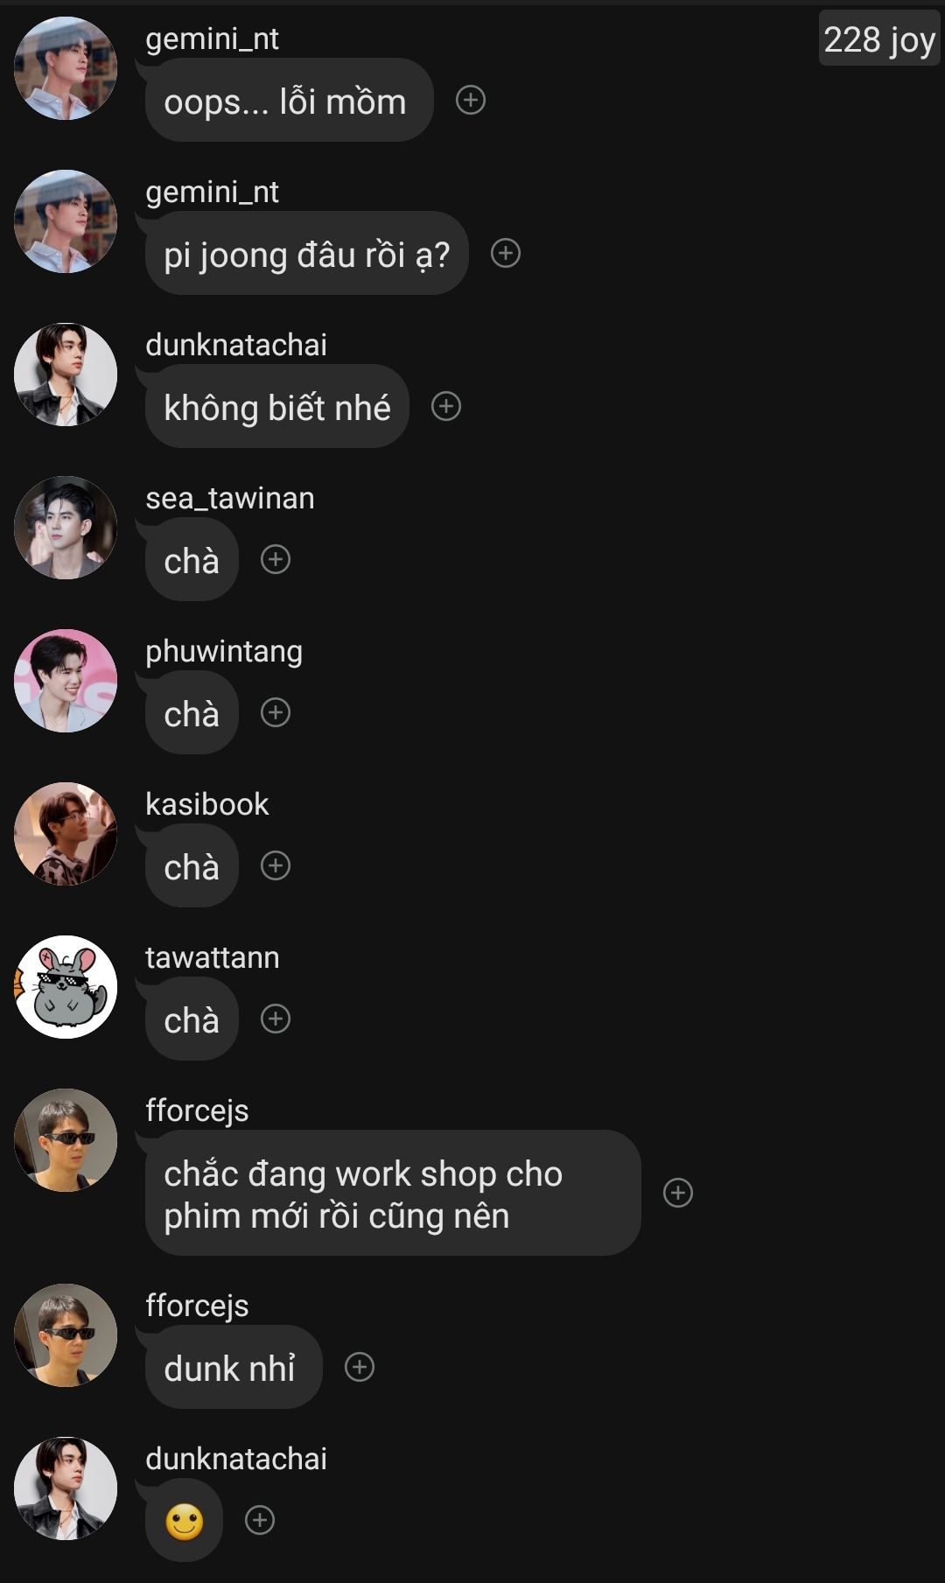
Task: Select the "dunk nhỉ" message bubble
Action: click(x=234, y=1367)
